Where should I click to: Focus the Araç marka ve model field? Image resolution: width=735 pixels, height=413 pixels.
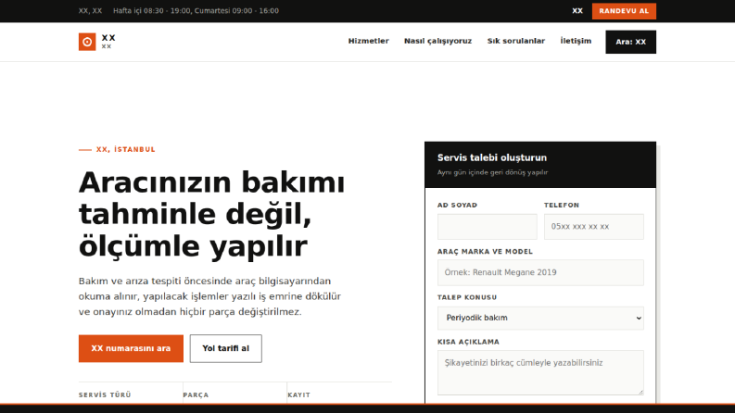pyautogui.click(x=540, y=272)
